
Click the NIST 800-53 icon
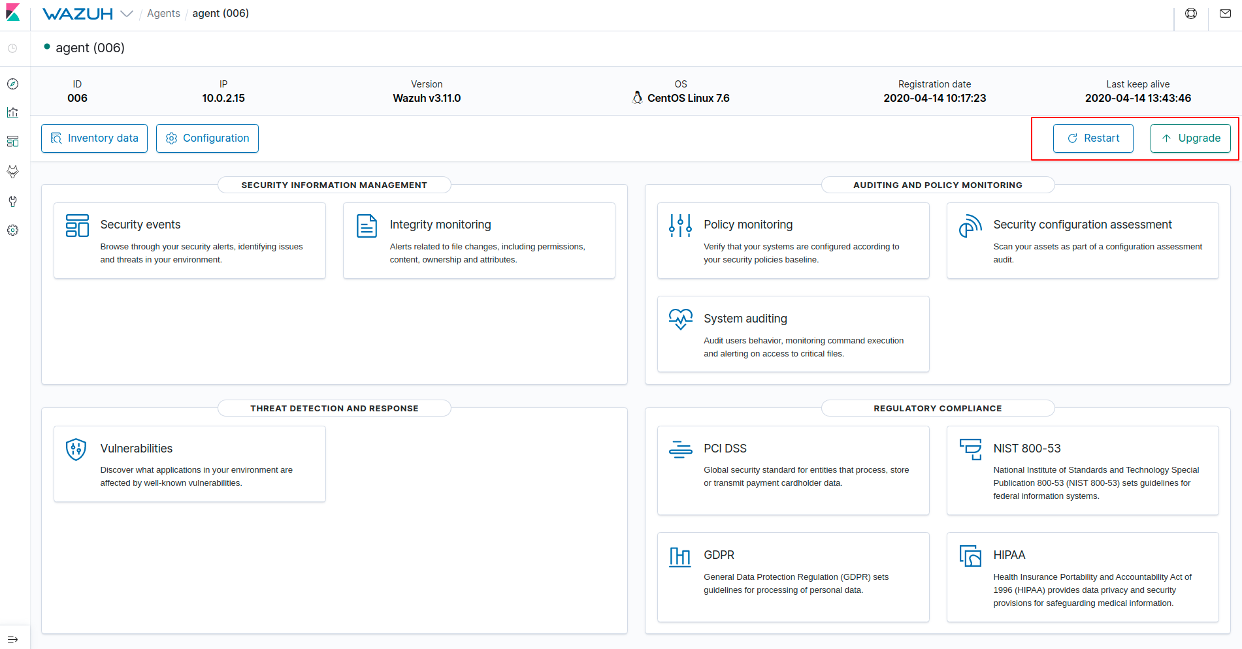(x=970, y=449)
